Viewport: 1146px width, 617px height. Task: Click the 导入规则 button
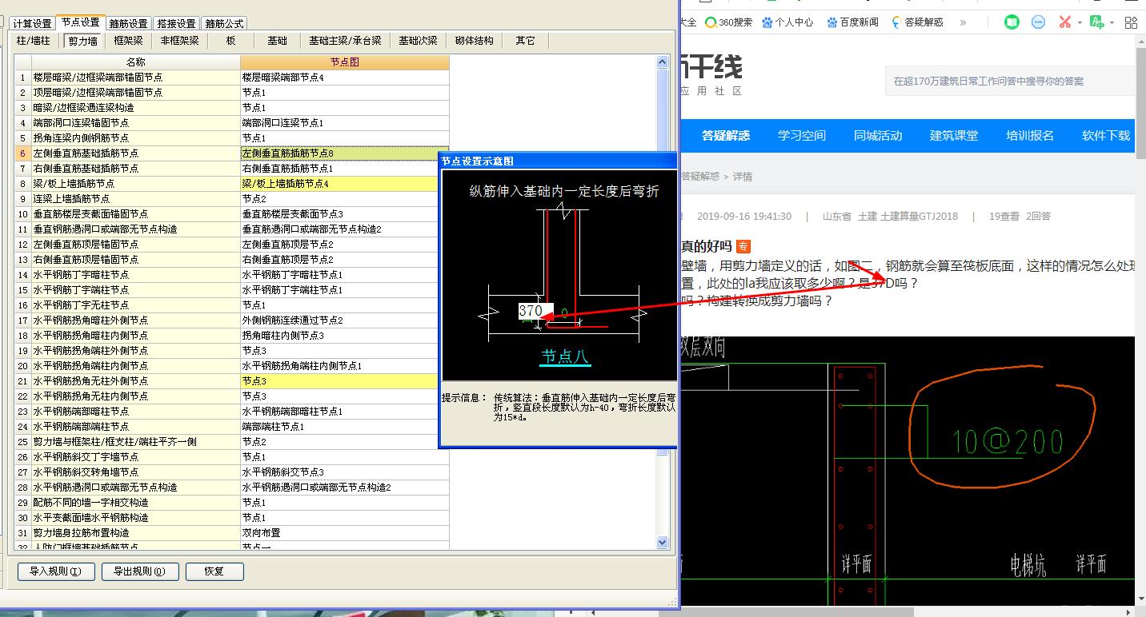coord(56,571)
